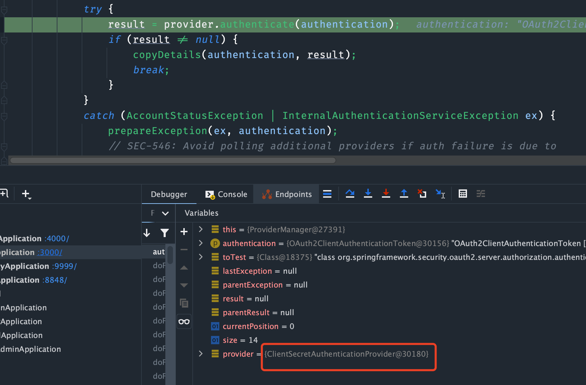Open the frames thread dropdown
Viewport: 586px width, 385px height.
coord(165,213)
